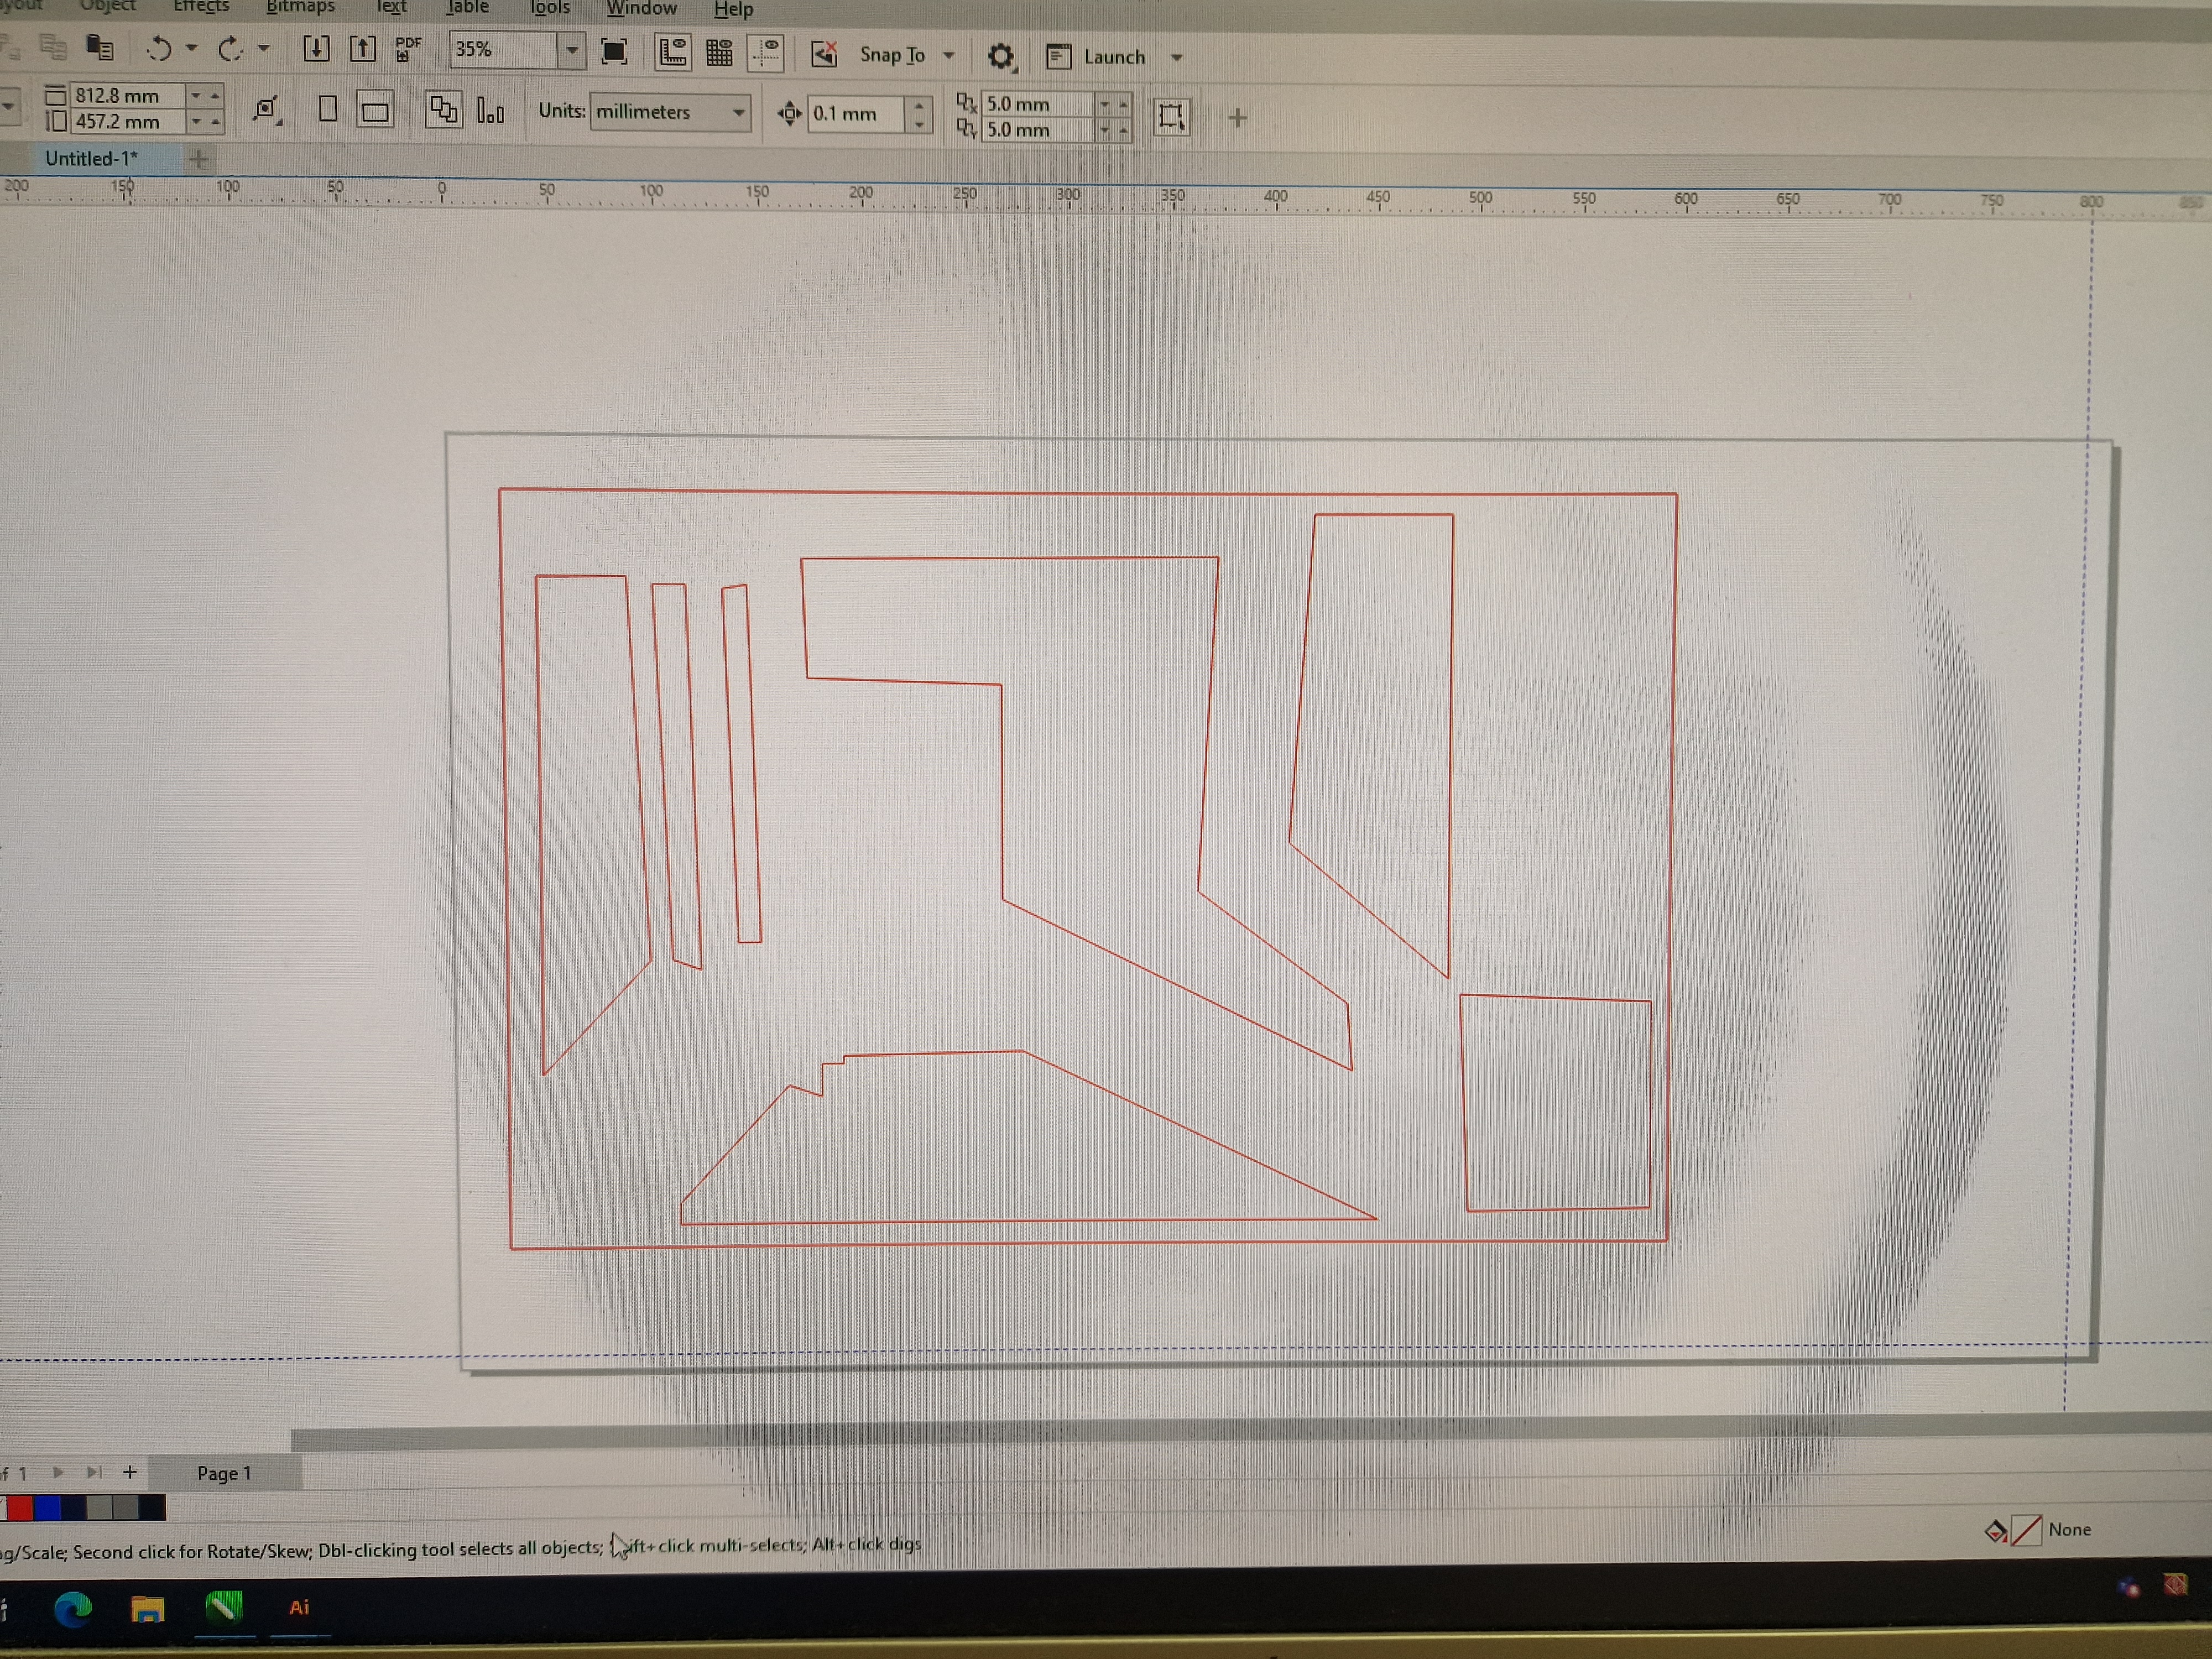The height and width of the screenshot is (1659, 2212).
Task: Pick the red swatch in document palette
Action: pyautogui.click(x=19, y=1507)
